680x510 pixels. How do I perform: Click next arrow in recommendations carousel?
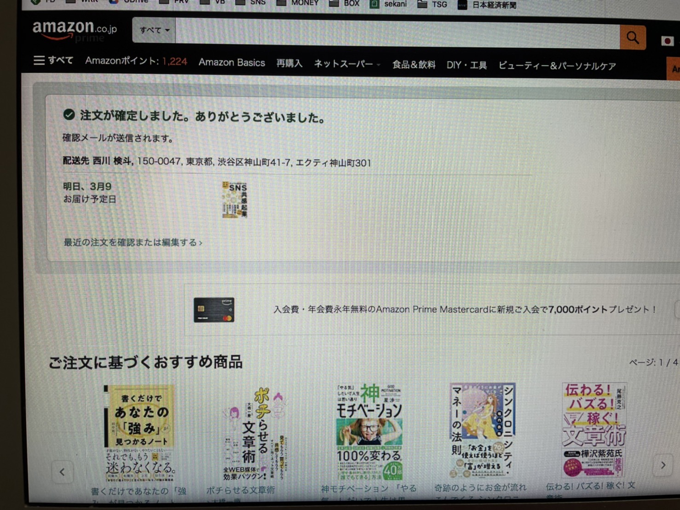pos(663,465)
